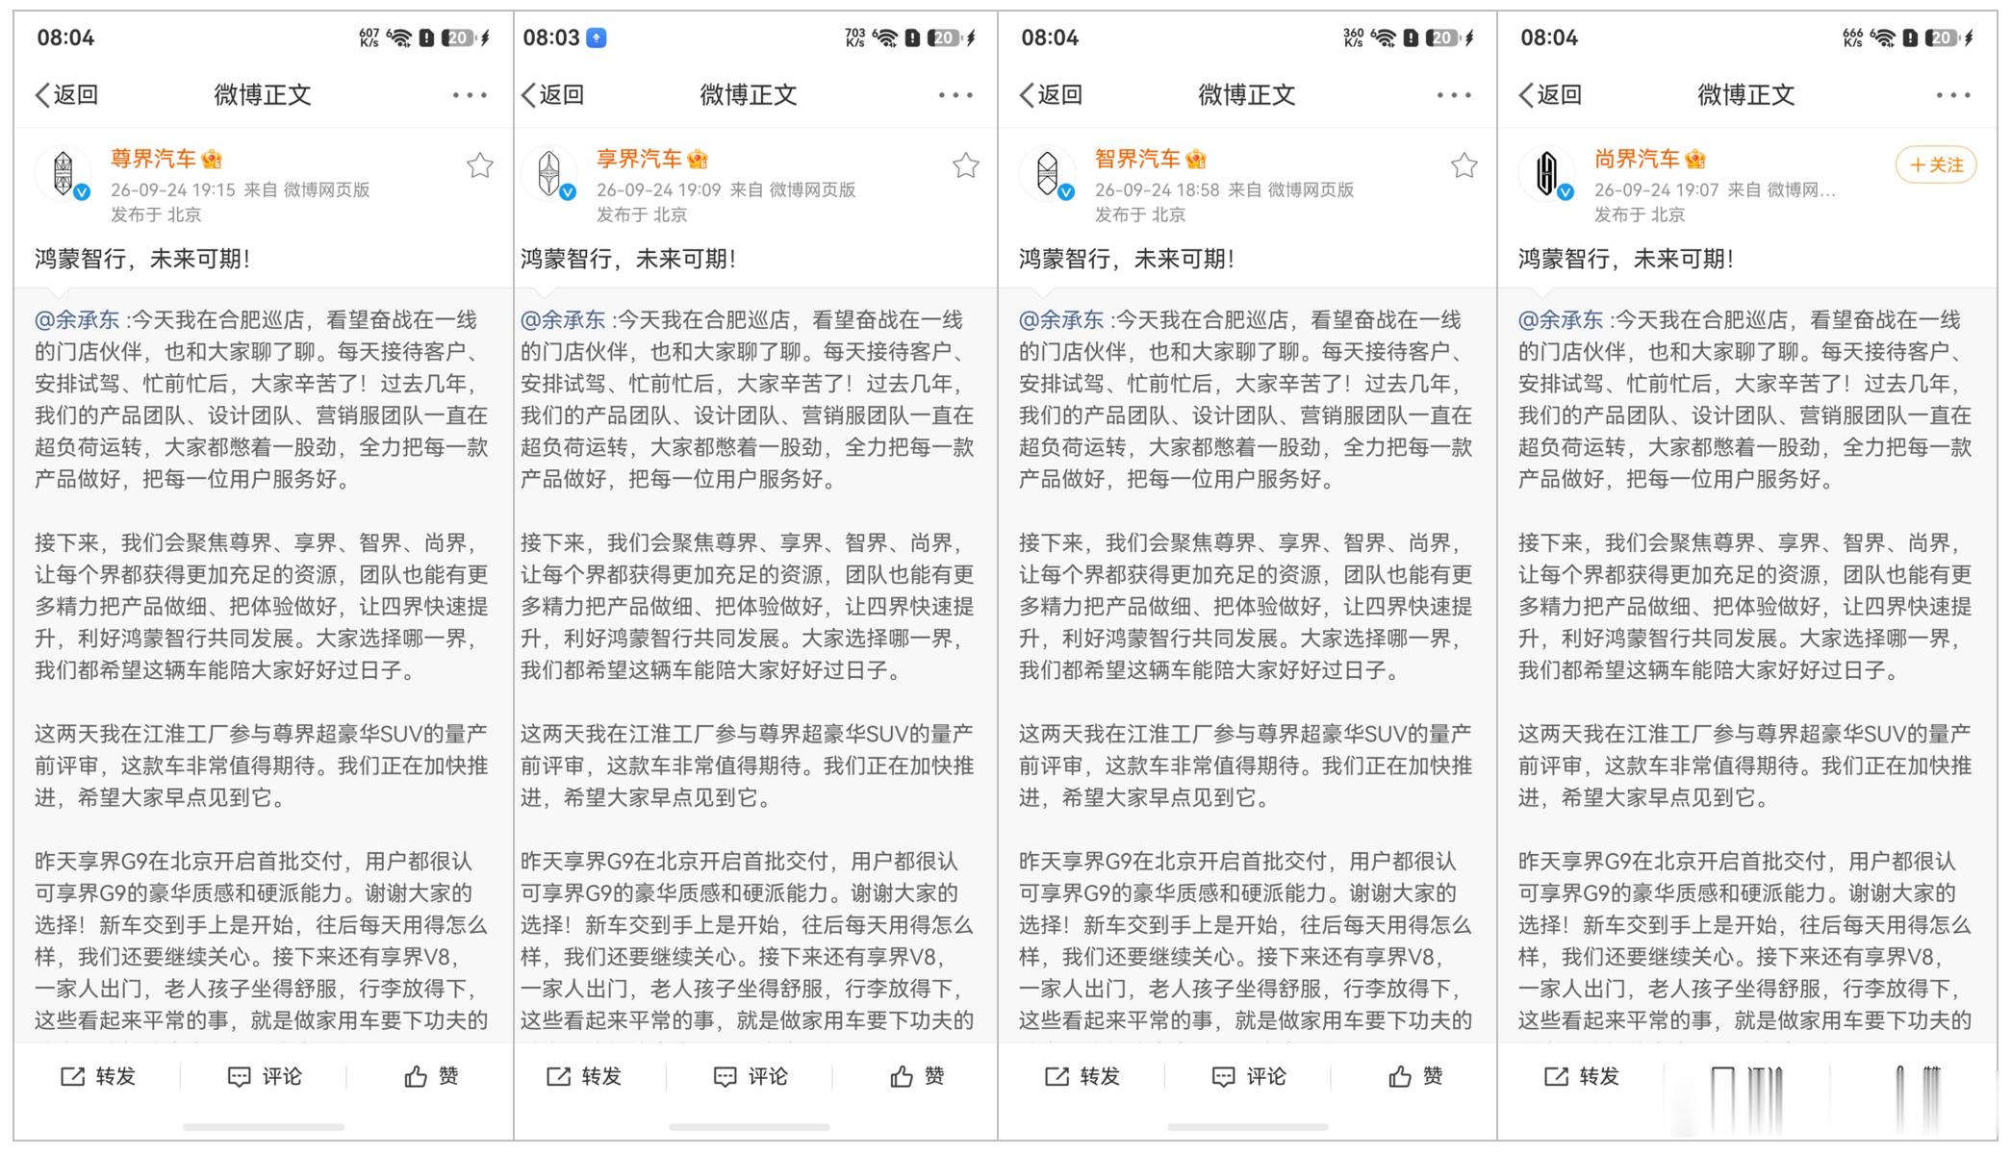Like (赞) the 享界汽车 post

(x=917, y=1076)
